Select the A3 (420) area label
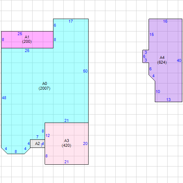 (x=67, y=143)
